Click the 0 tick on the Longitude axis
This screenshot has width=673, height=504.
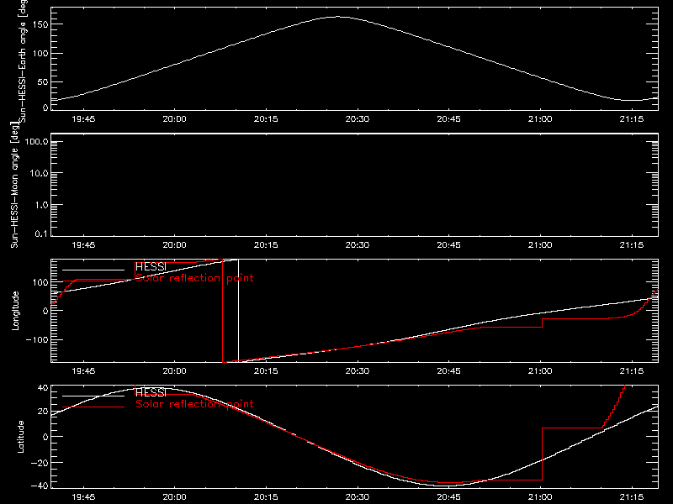click(45, 311)
